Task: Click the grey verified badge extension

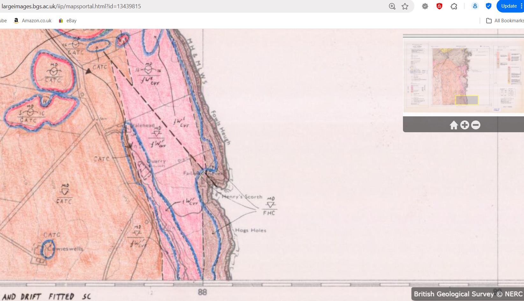Action: [425, 6]
